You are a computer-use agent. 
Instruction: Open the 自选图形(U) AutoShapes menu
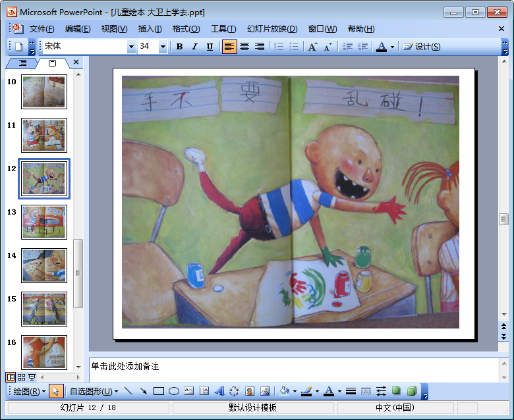pyautogui.click(x=94, y=391)
